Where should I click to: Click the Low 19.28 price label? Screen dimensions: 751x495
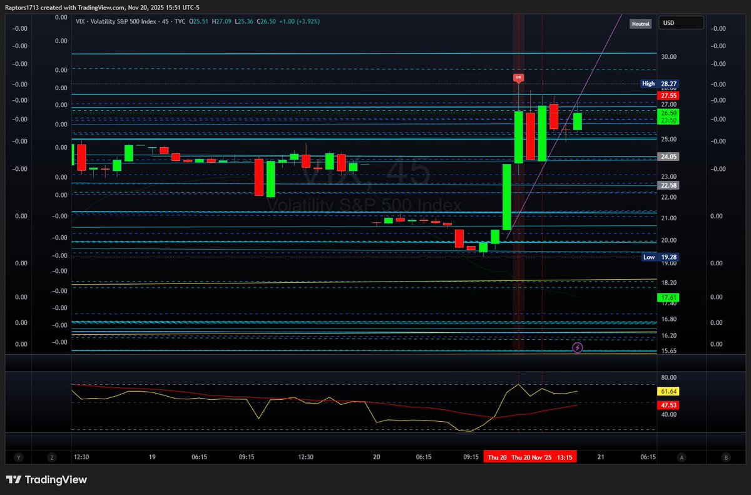pos(660,257)
